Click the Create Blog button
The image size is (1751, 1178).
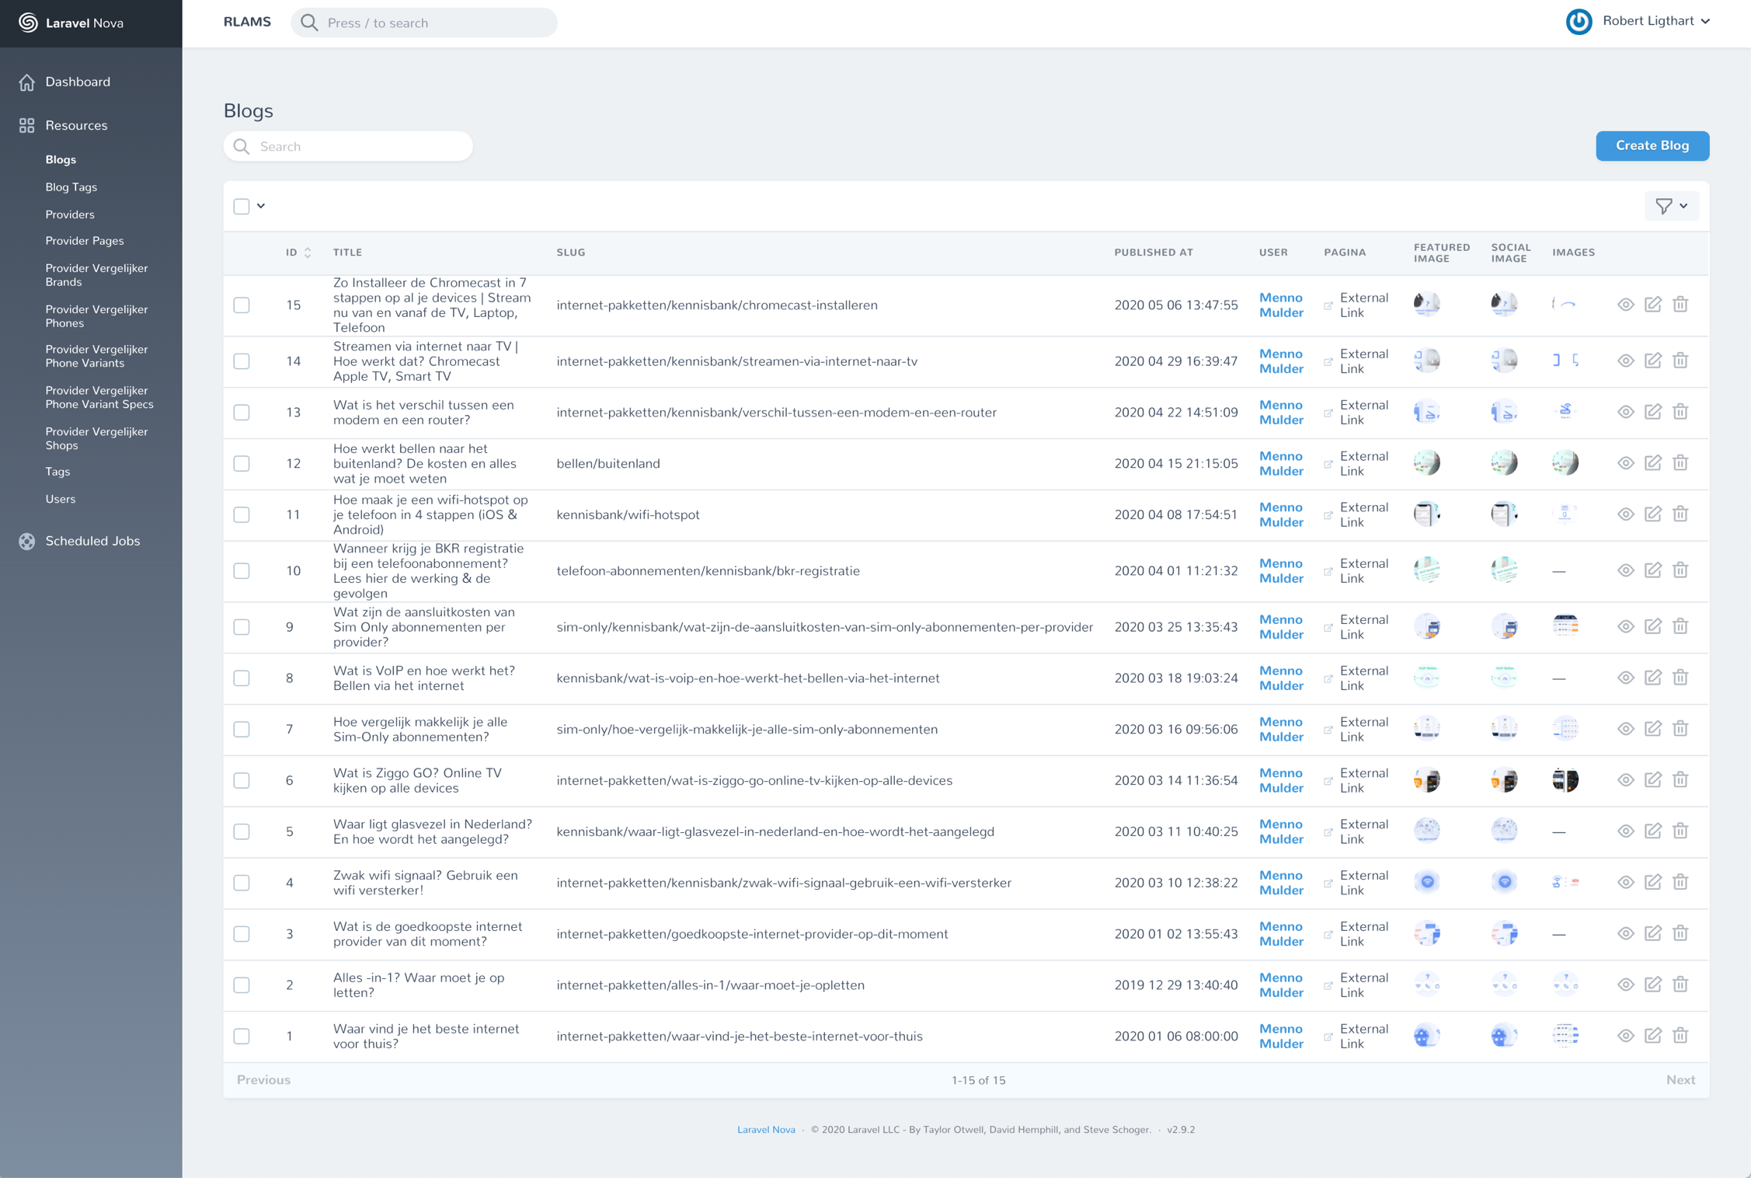[1652, 146]
